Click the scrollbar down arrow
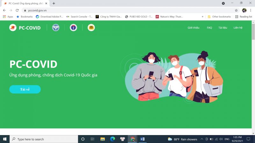Viewport: 255px width, 143px height. (x=253, y=133)
